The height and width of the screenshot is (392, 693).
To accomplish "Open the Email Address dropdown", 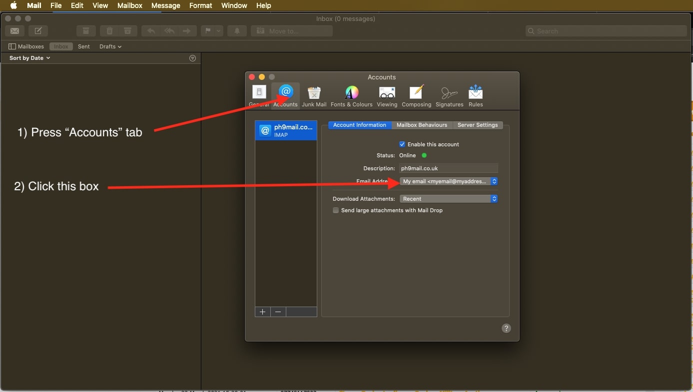I will coord(448,181).
